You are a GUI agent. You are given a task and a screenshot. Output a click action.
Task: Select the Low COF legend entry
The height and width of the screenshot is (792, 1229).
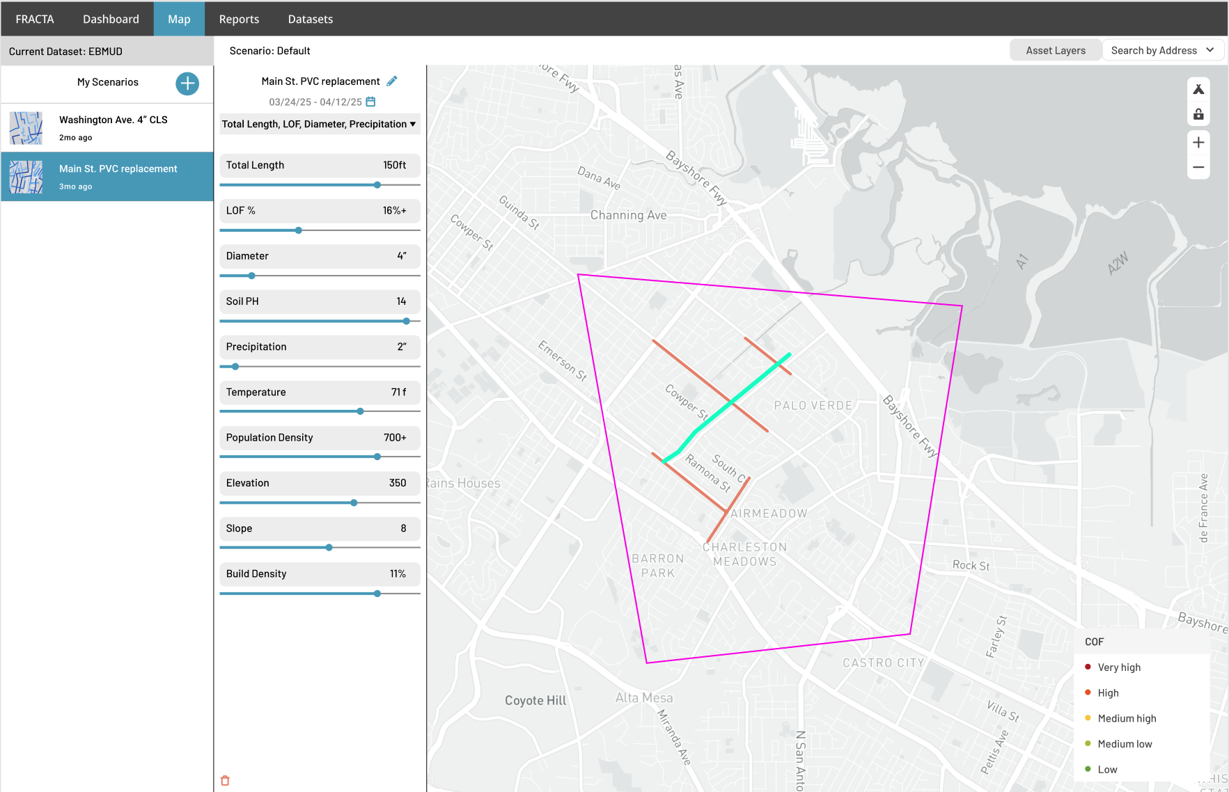pos(1101,769)
